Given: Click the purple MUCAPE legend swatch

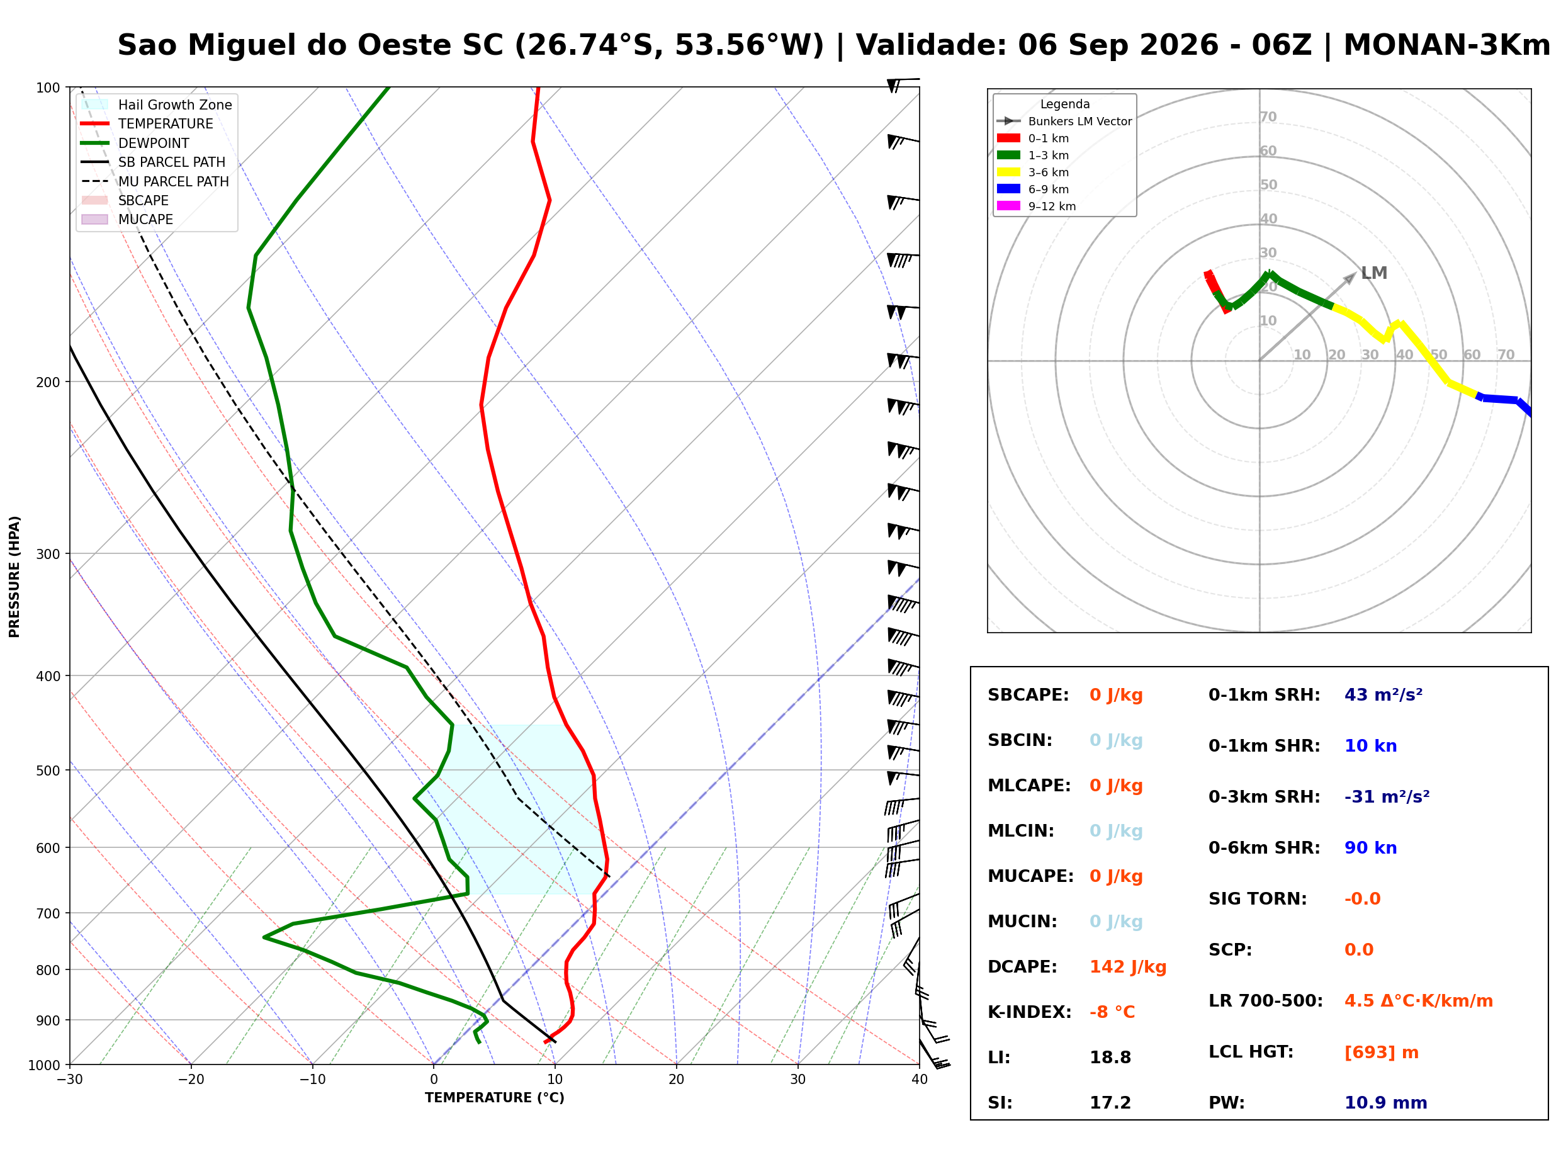Looking at the screenshot, I should (95, 219).
